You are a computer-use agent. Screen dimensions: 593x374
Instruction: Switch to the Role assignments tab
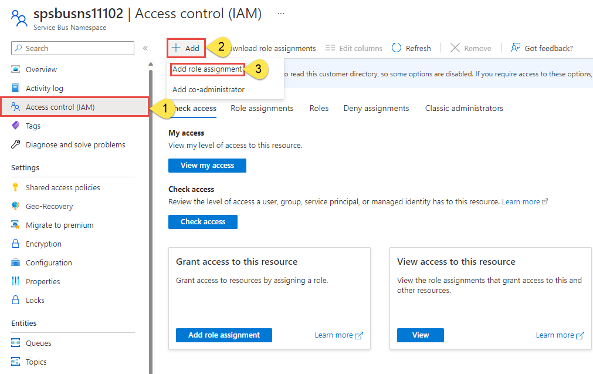pos(262,108)
